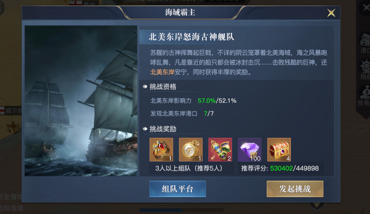Click the sailing ships illustration
The height and width of the screenshot is (214, 370).
[81, 101]
